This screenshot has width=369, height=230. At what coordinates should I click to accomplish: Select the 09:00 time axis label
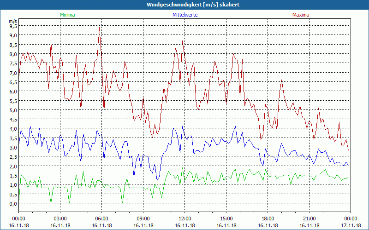[143, 218]
